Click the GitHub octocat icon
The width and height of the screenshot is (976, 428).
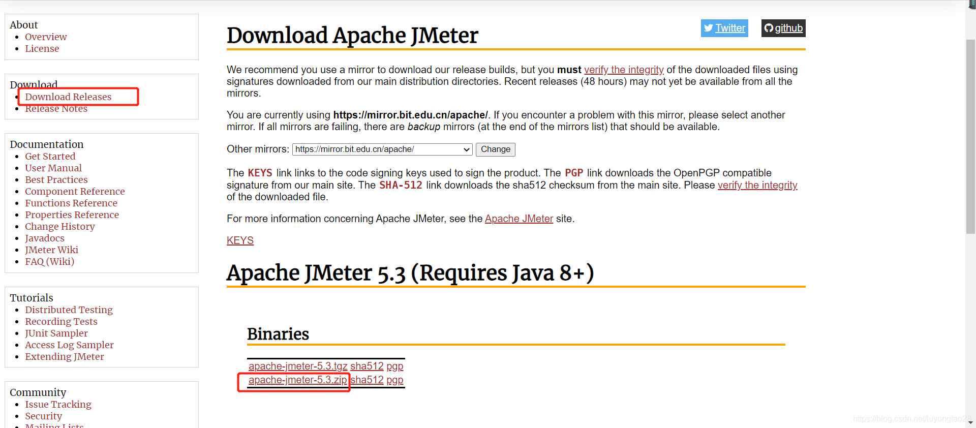pos(769,28)
